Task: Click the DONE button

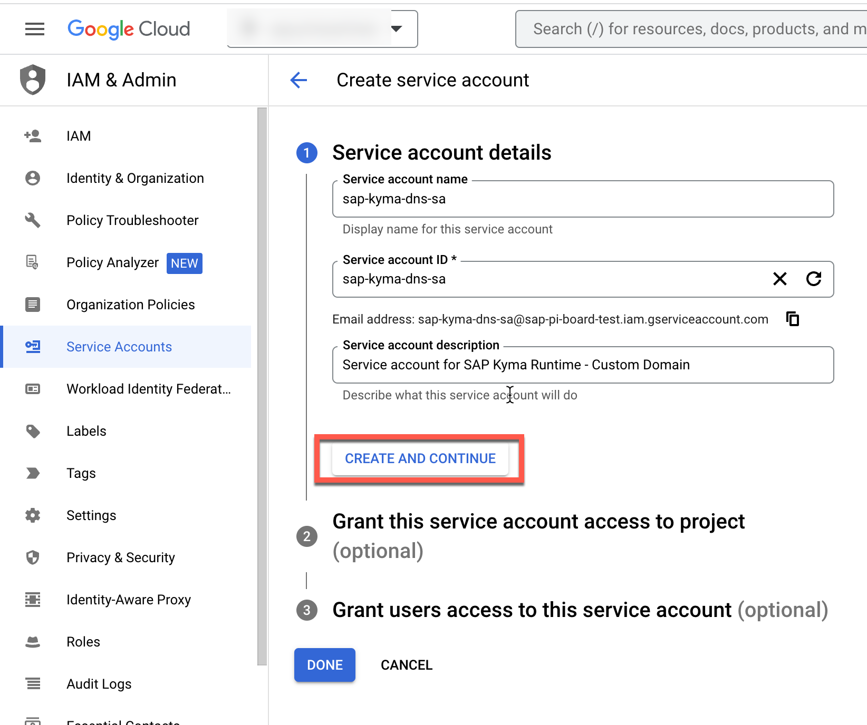Action: 325,665
